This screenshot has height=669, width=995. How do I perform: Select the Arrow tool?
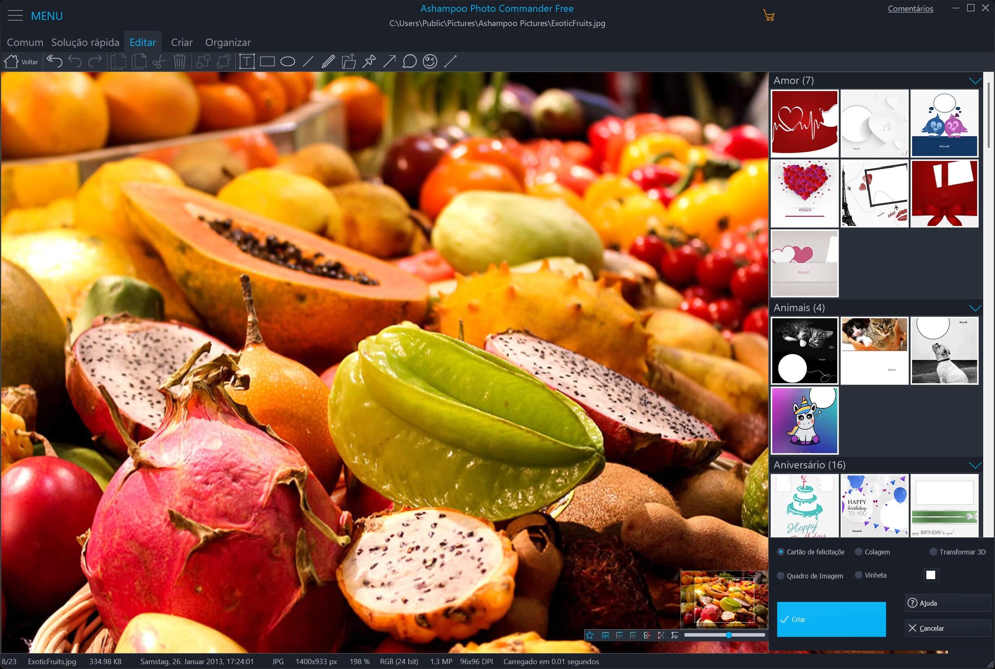coord(389,61)
